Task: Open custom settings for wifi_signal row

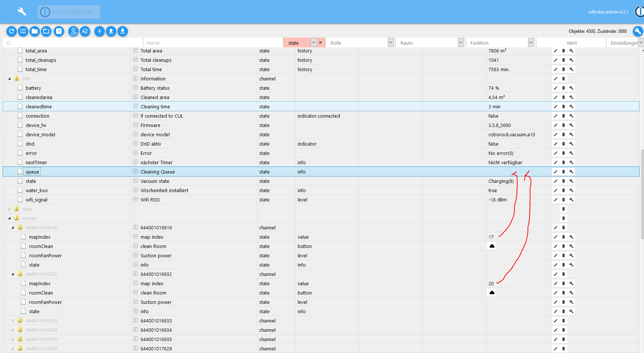Action: (x=571, y=200)
